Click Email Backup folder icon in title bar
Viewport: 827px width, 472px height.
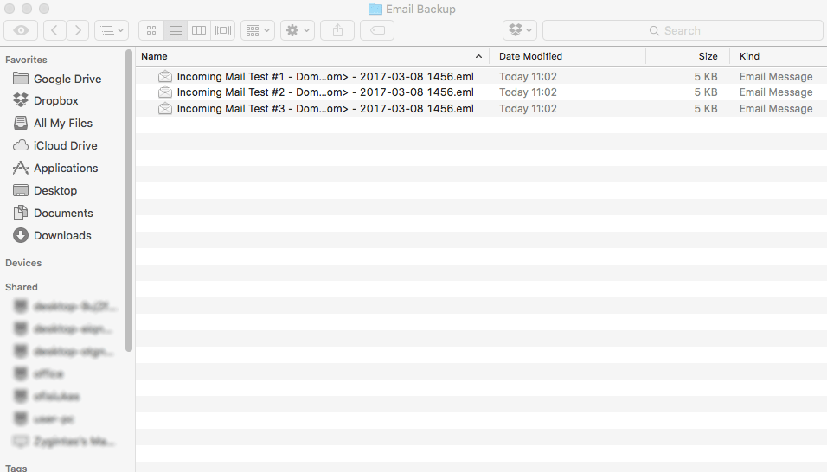coord(375,9)
